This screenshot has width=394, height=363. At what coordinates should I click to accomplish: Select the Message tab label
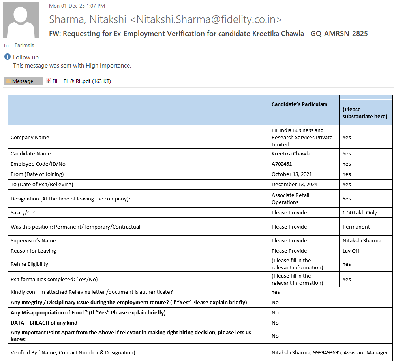(x=23, y=81)
